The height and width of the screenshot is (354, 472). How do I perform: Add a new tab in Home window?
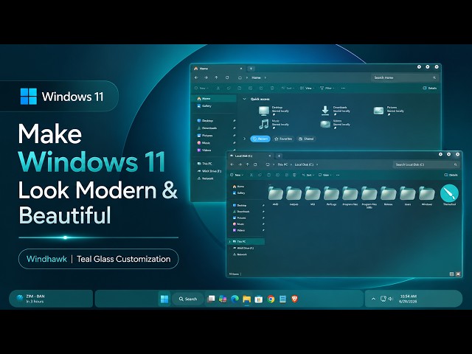pyautogui.click(x=251, y=69)
